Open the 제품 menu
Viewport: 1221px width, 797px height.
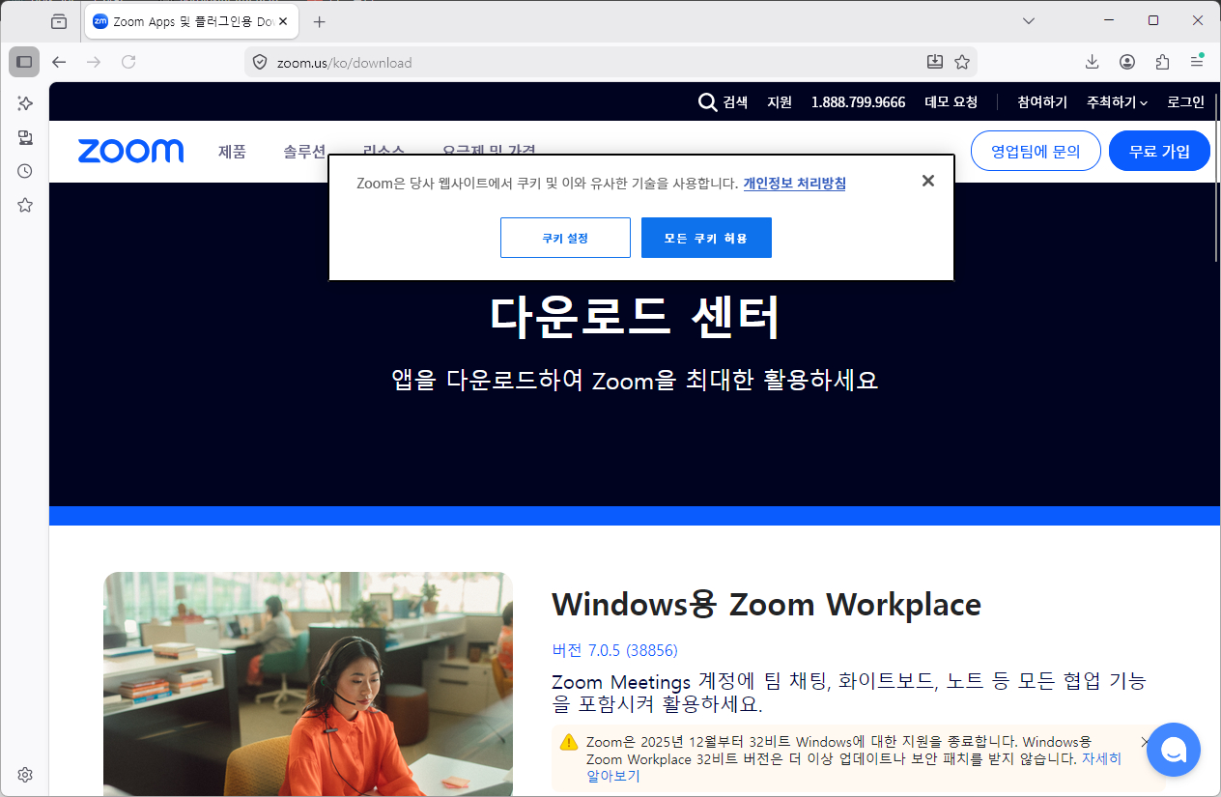pyautogui.click(x=232, y=152)
